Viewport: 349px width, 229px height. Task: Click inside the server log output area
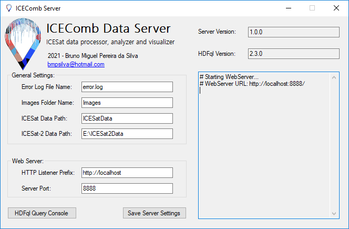tap(263, 147)
